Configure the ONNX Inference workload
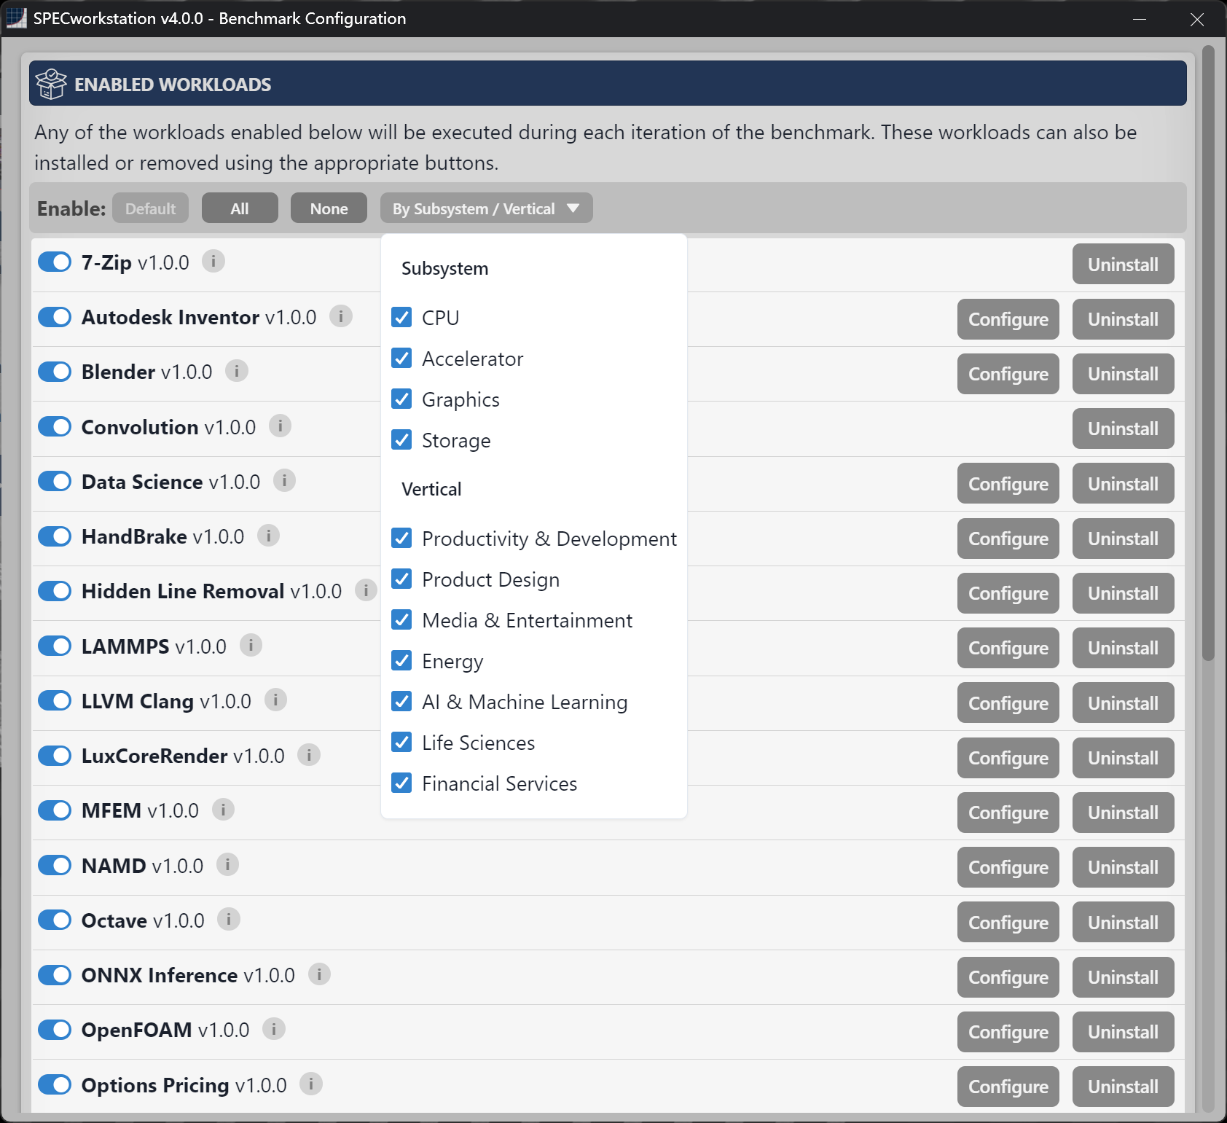This screenshot has height=1123, width=1227. point(1008,977)
